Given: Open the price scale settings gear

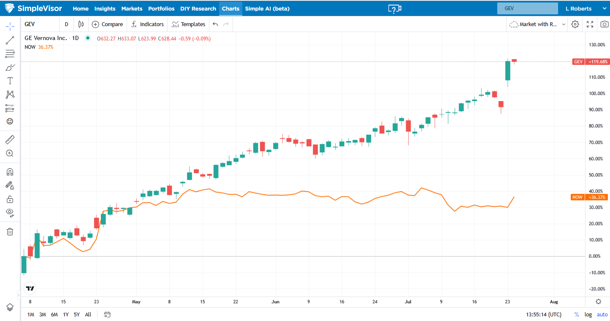Looking at the screenshot, I should click(x=598, y=302).
